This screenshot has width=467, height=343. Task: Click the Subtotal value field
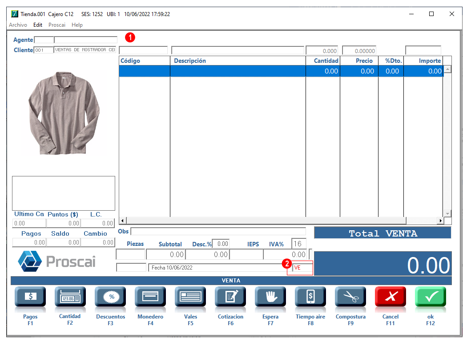click(165, 254)
